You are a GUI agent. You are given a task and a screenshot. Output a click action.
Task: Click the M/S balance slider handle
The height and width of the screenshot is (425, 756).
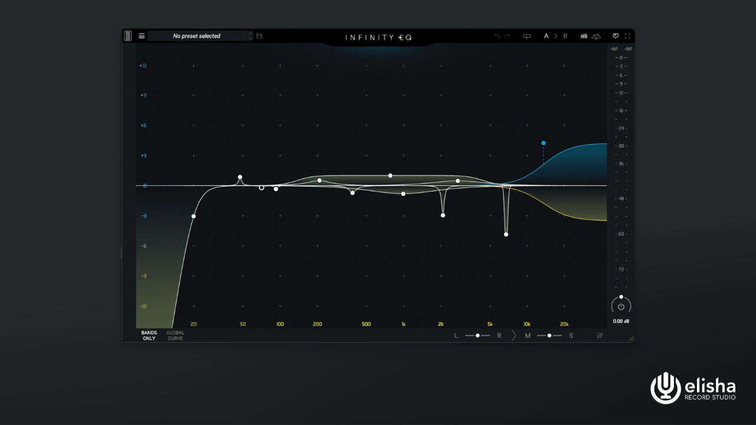[x=549, y=335]
